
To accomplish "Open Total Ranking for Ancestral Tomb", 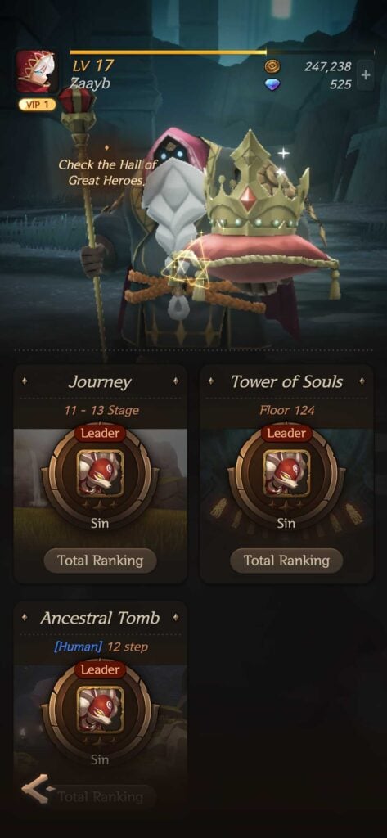I will (x=100, y=797).
